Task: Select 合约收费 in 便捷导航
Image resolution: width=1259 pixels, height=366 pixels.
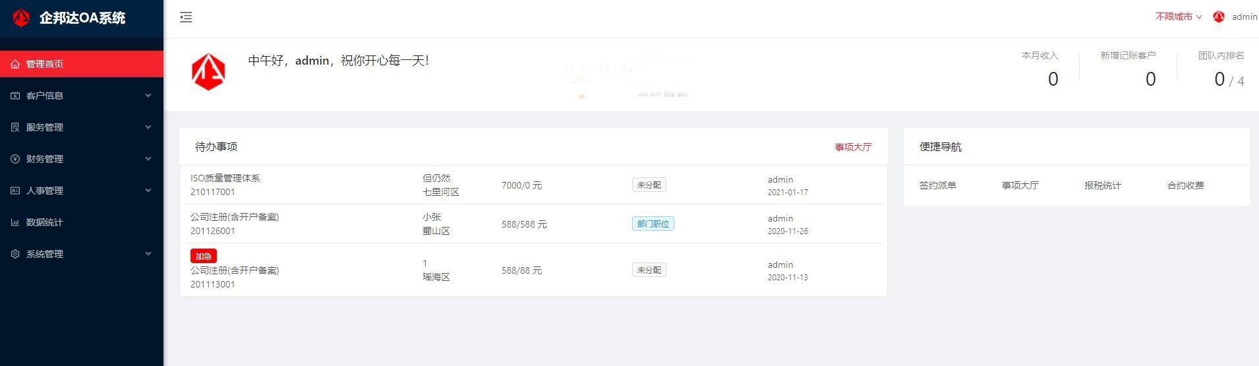Action: point(1185,185)
